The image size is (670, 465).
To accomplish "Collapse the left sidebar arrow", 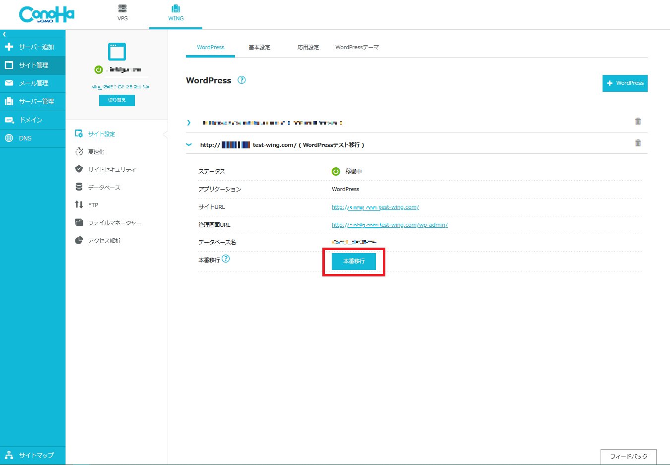I will [x=4, y=34].
